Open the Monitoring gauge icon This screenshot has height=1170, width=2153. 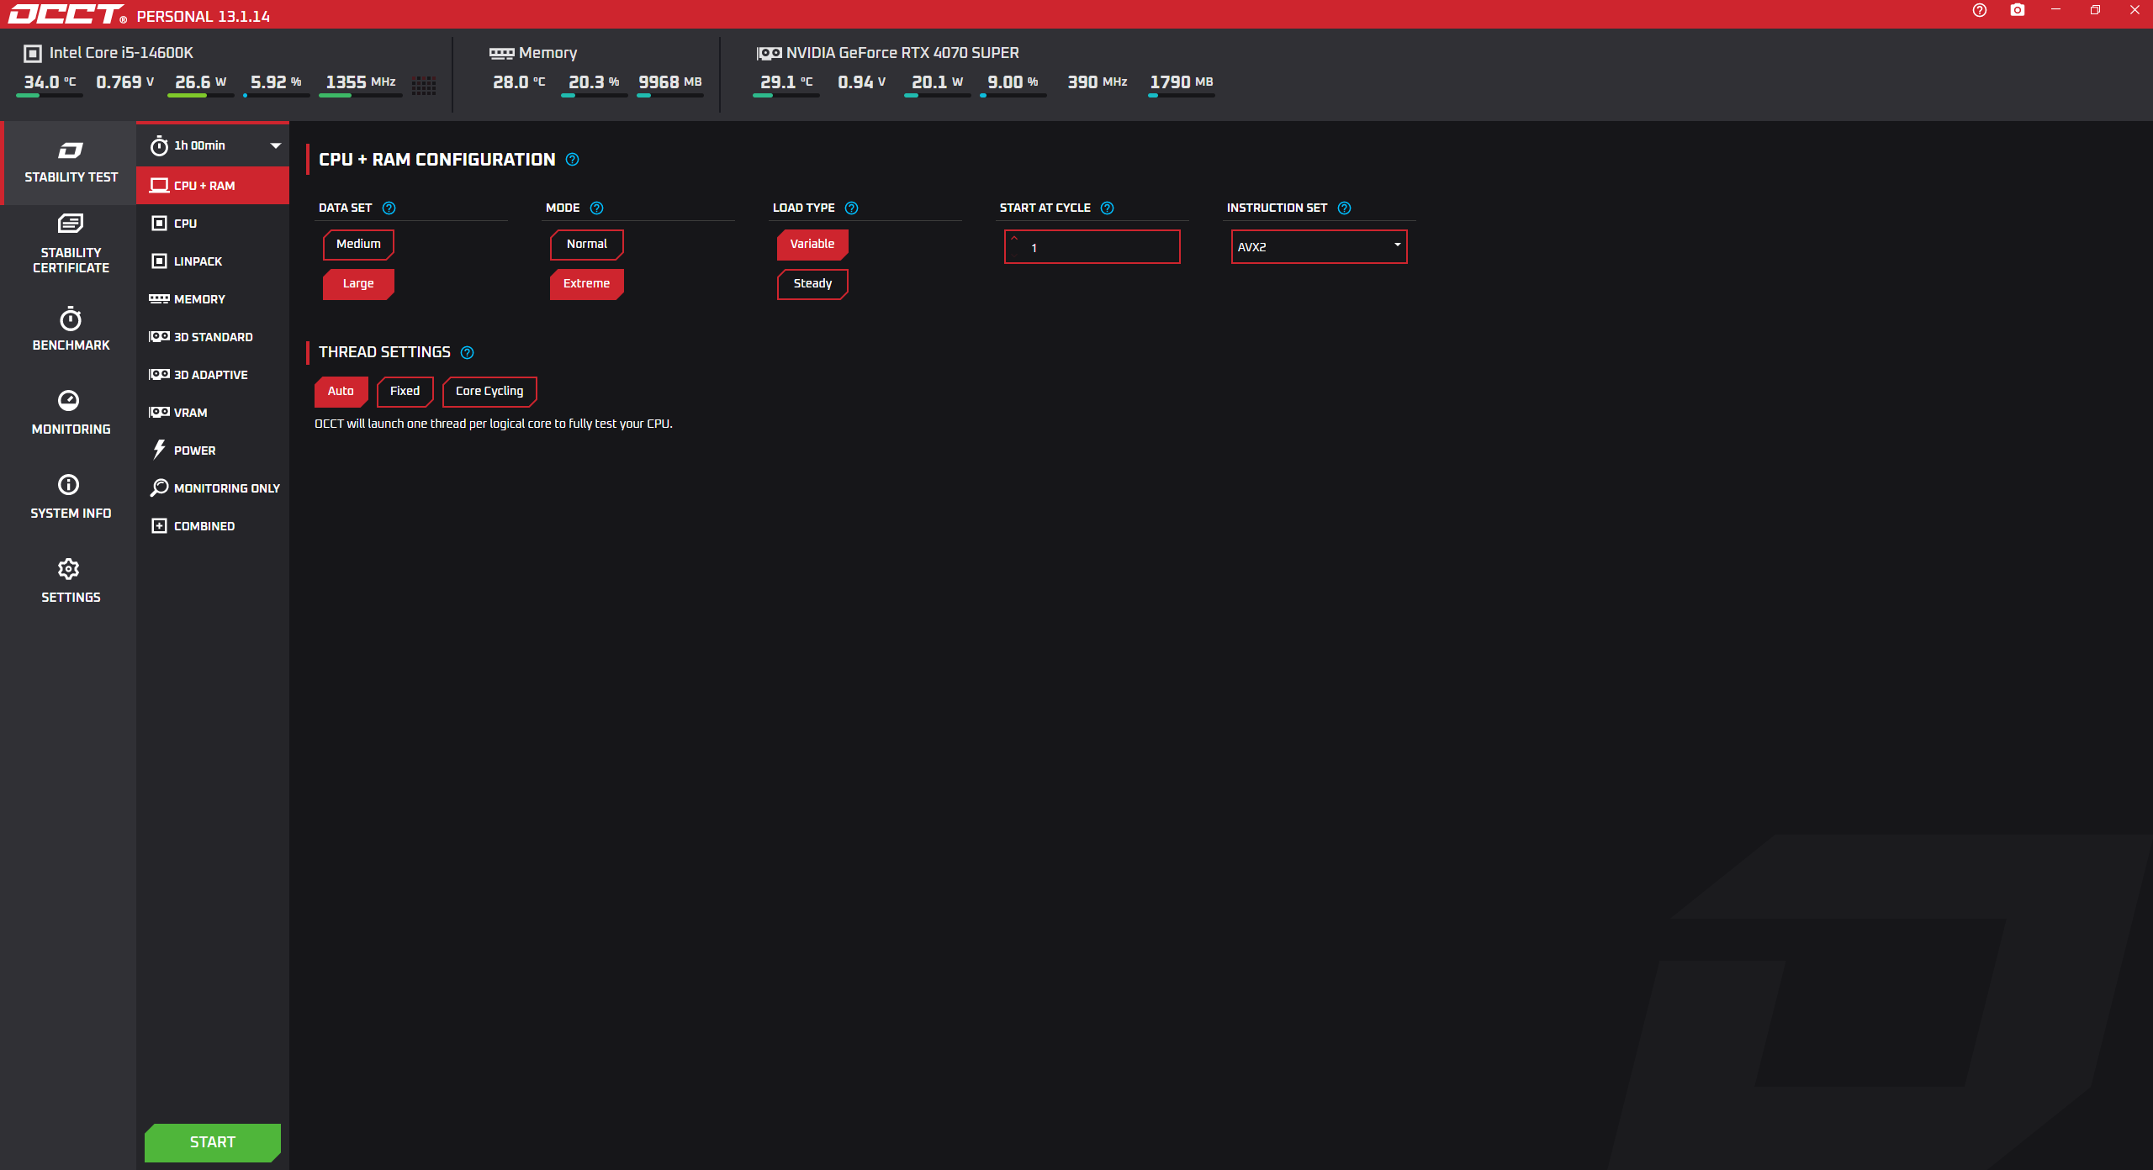coord(69,401)
